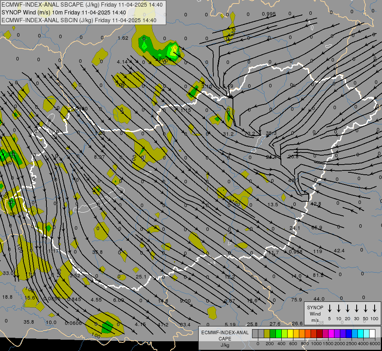Click the map value '46.7'

293,181
